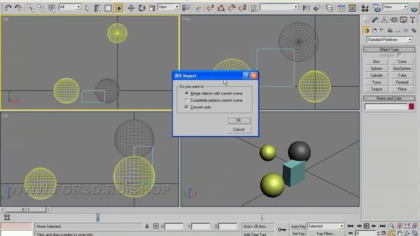Viewport: 420px width, 236px height.
Task: Open the Standard Primitives dropdown
Action: [389, 39]
